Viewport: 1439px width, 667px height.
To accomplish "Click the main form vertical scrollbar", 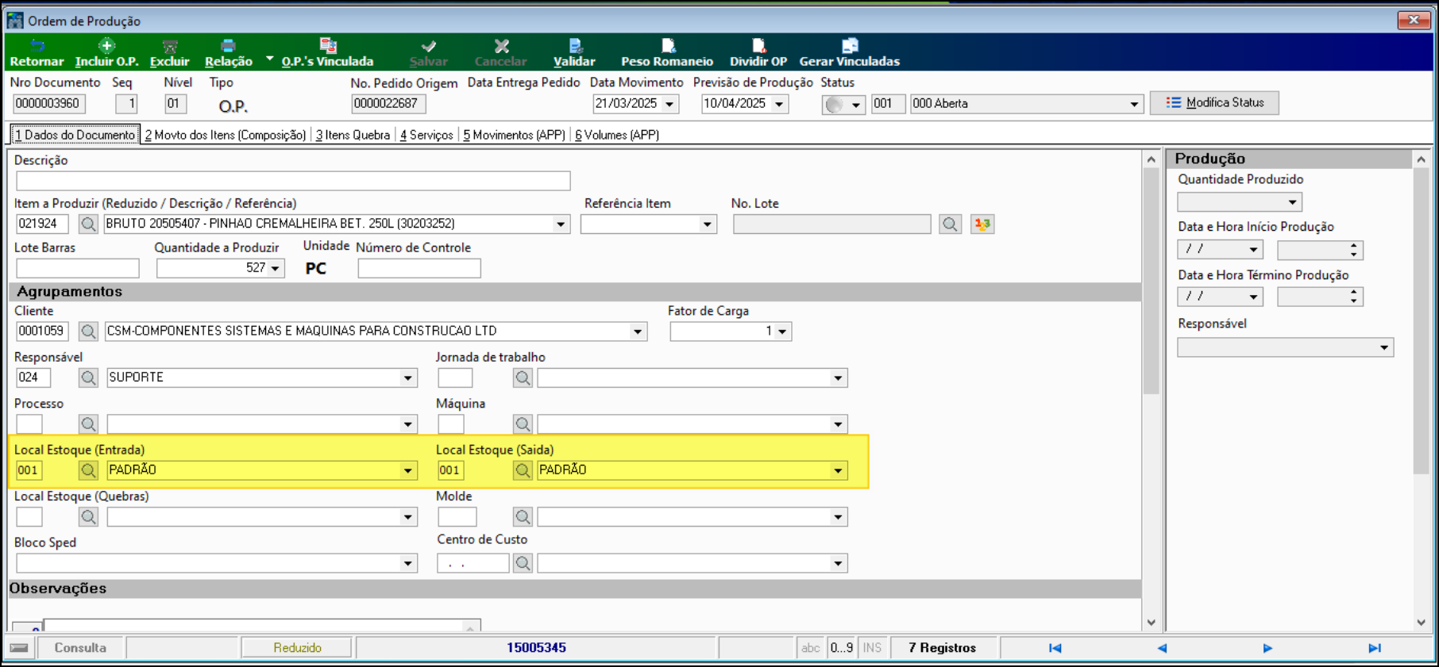I will tap(1152, 390).
